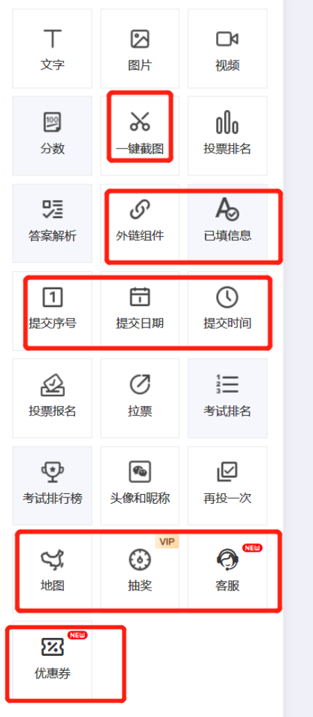313x717 pixels.
Task: Select the 分数 score component
Action: click(52, 136)
